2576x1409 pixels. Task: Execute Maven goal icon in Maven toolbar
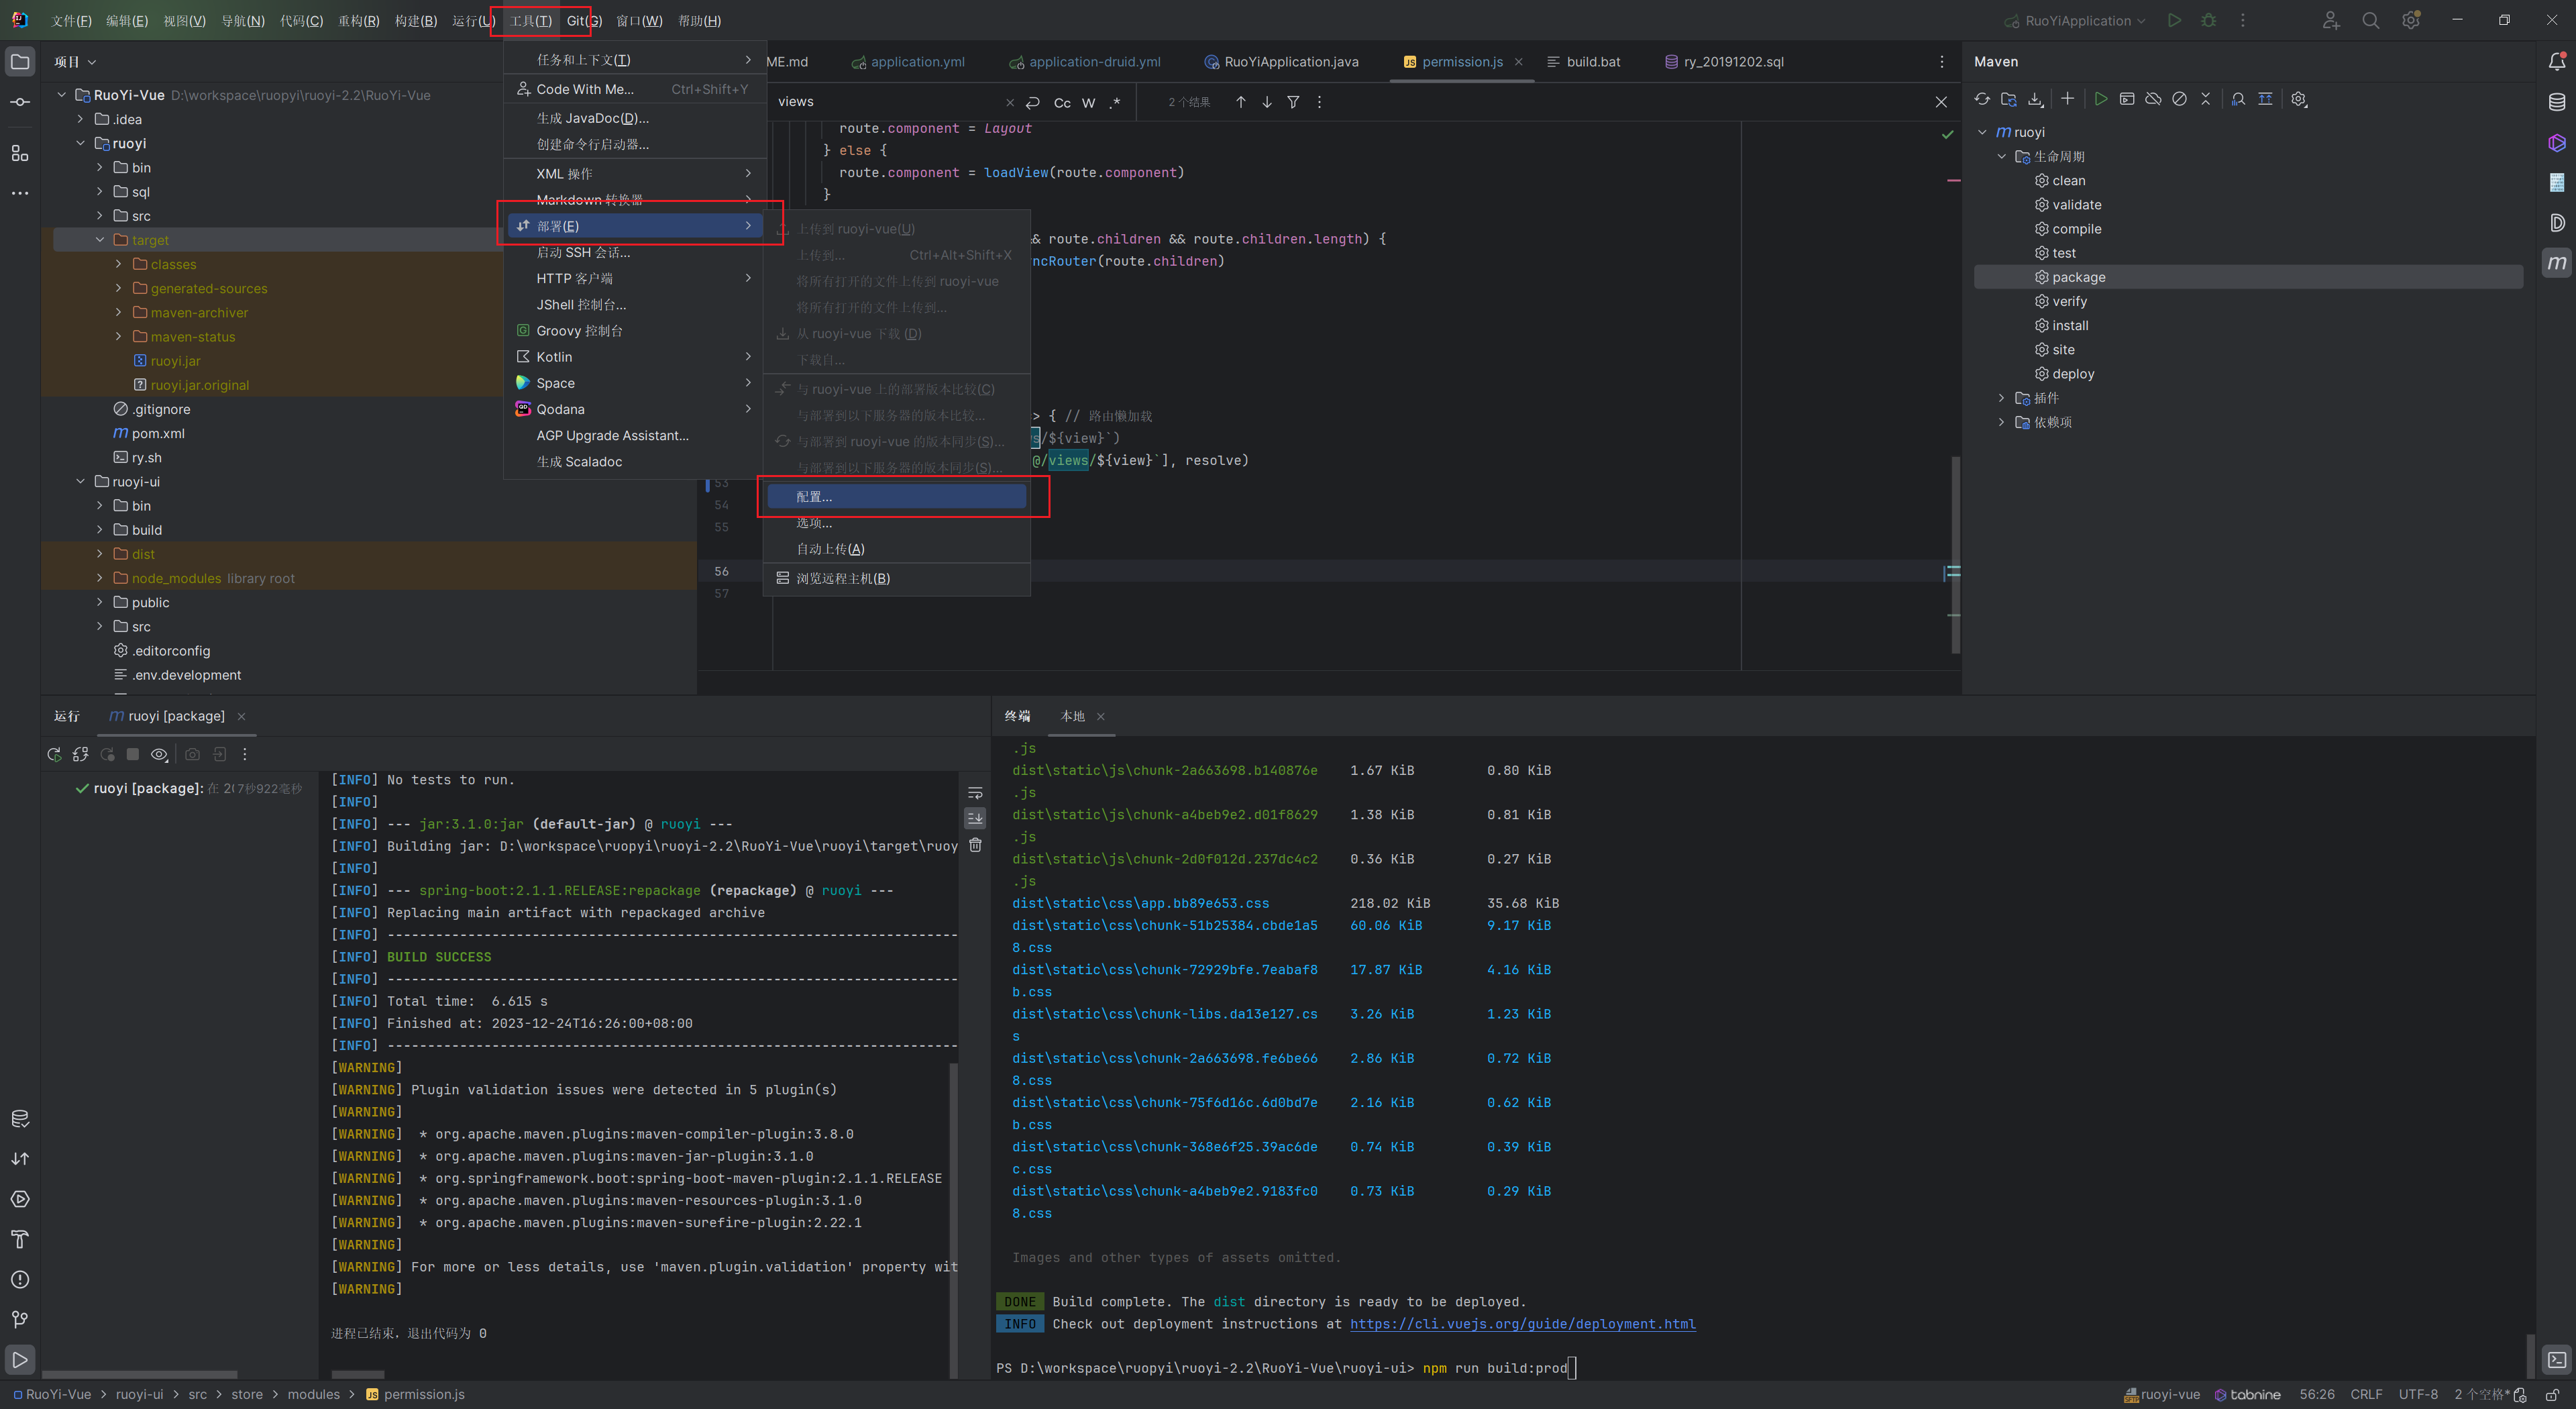coord(2127,99)
